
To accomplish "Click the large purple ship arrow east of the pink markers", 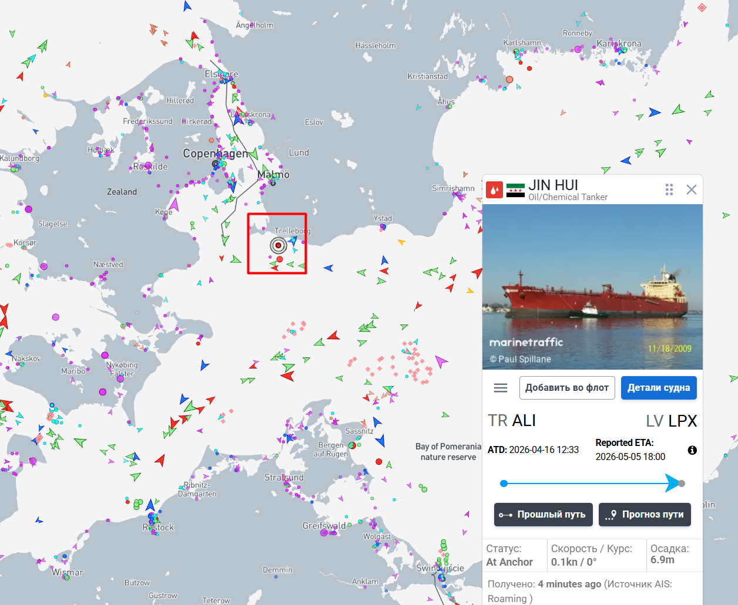I will 441,361.
